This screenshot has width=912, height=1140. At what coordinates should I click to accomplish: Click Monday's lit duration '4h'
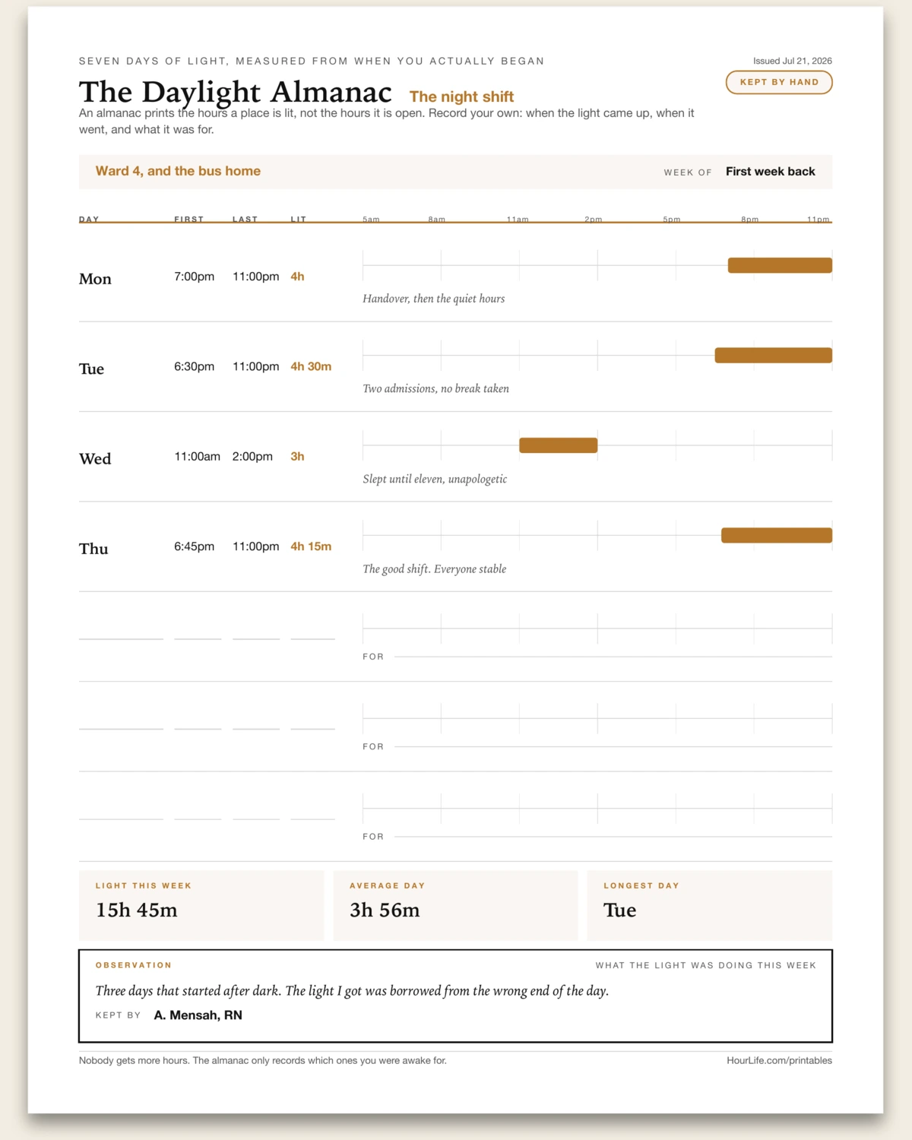(297, 277)
